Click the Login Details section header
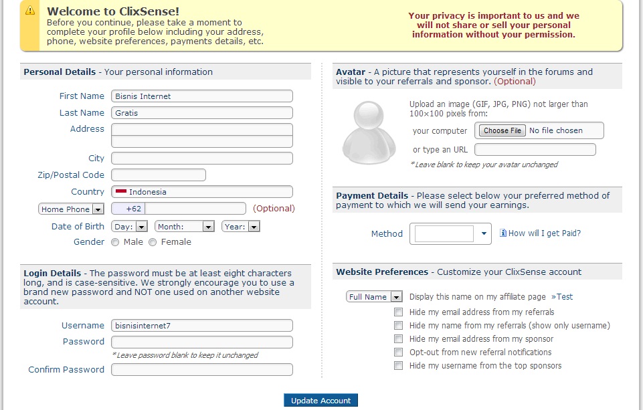This screenshot has height=410, width=643. [x=166, y=286]
